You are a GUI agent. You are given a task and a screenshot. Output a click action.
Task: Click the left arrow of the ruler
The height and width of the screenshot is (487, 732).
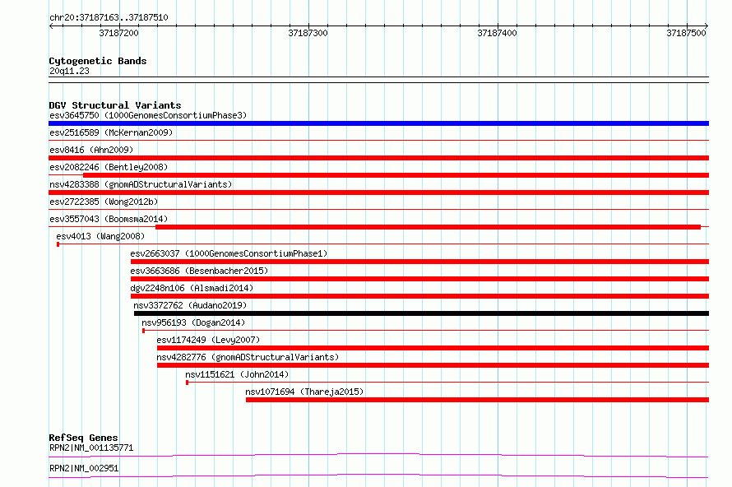(x=51, y=26)
